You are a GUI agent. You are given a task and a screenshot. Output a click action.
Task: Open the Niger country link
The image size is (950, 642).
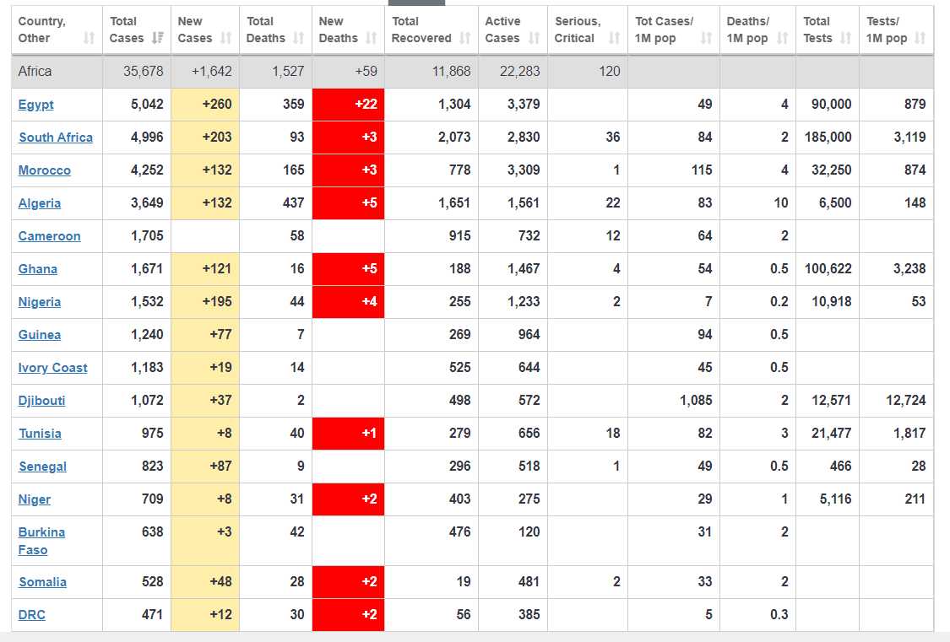(x=35, y=499)
